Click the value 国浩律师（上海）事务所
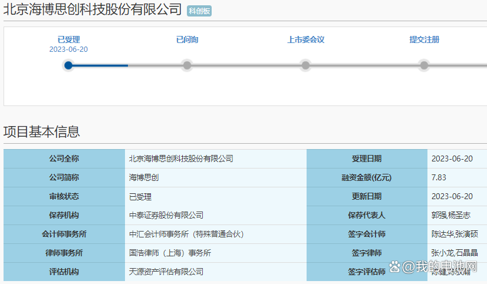487x284 pixels. [170, 253]
